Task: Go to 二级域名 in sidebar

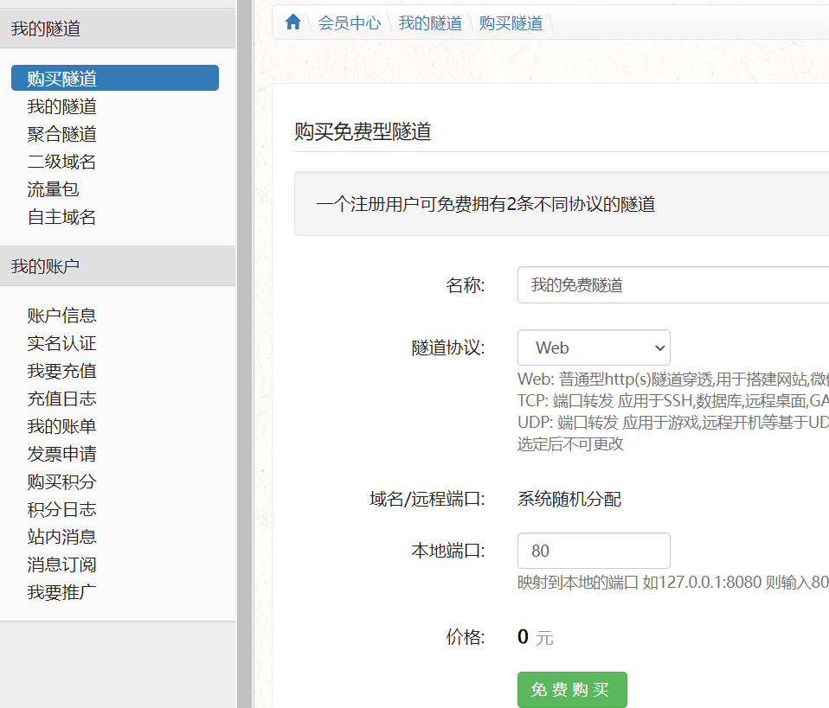Action: pyautogui.click(x=61, y=162)
